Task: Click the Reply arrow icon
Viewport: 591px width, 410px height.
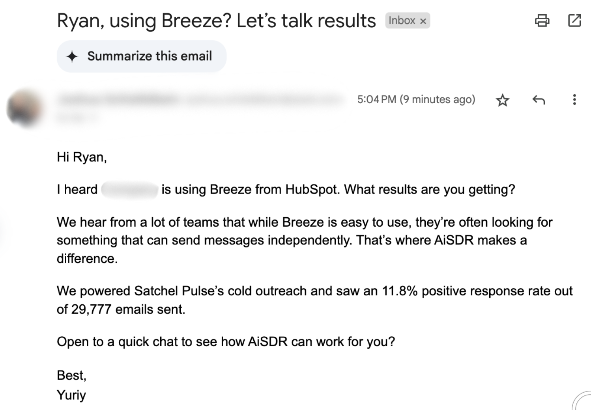Action: [x=539, y=100]
